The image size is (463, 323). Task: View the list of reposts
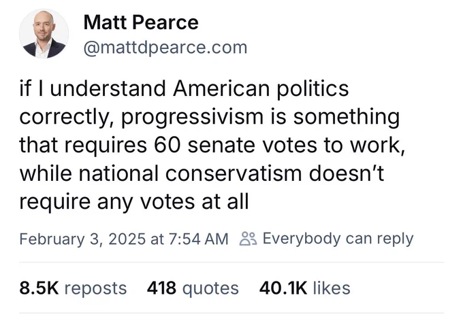point(96,288)
